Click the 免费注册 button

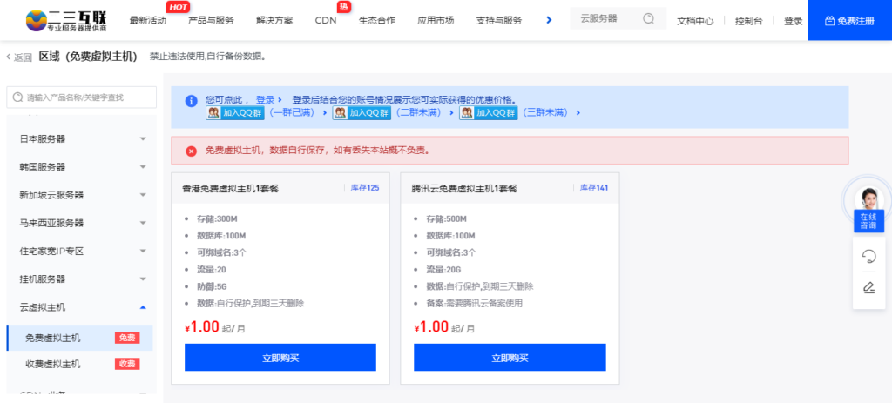point(849,21)
